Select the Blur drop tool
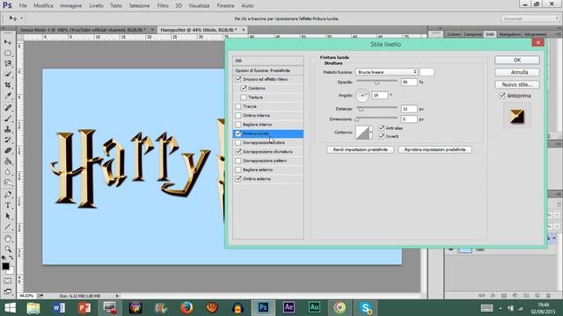This screenshot has height=316, width=563. (8, 172)
